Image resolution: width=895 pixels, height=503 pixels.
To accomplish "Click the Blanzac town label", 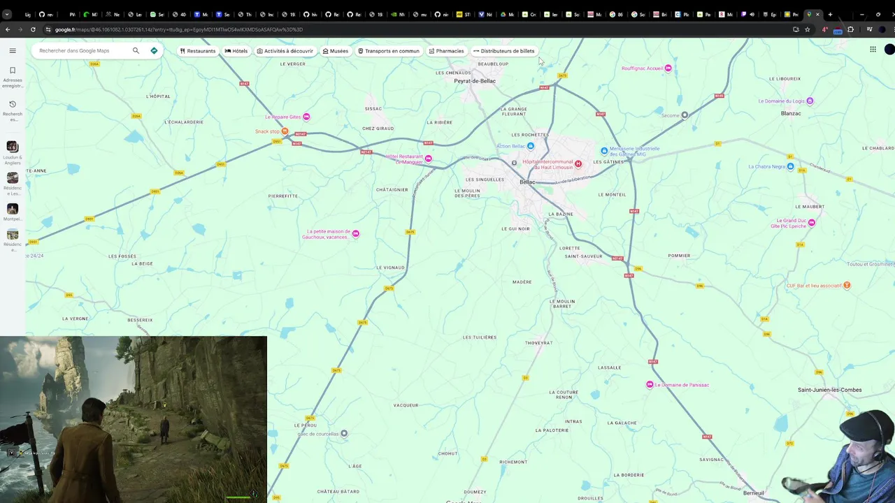I will click(x=791, y=113).
